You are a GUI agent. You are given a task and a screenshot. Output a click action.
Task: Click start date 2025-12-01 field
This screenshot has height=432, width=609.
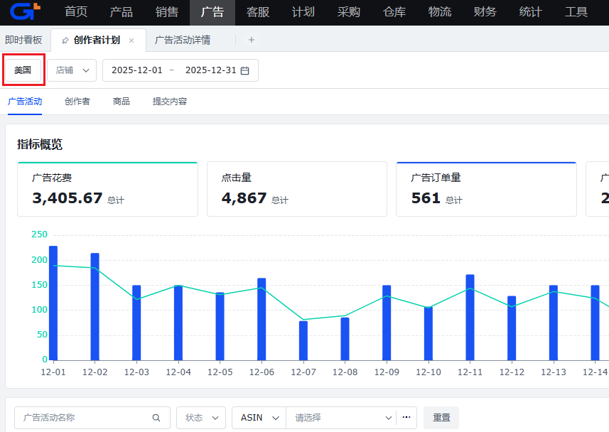[x=136, y=70]
